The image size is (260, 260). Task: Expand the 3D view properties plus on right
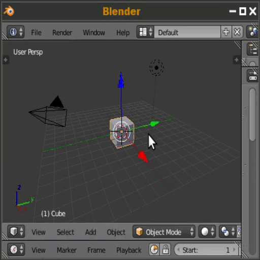(x=237, y=60)
